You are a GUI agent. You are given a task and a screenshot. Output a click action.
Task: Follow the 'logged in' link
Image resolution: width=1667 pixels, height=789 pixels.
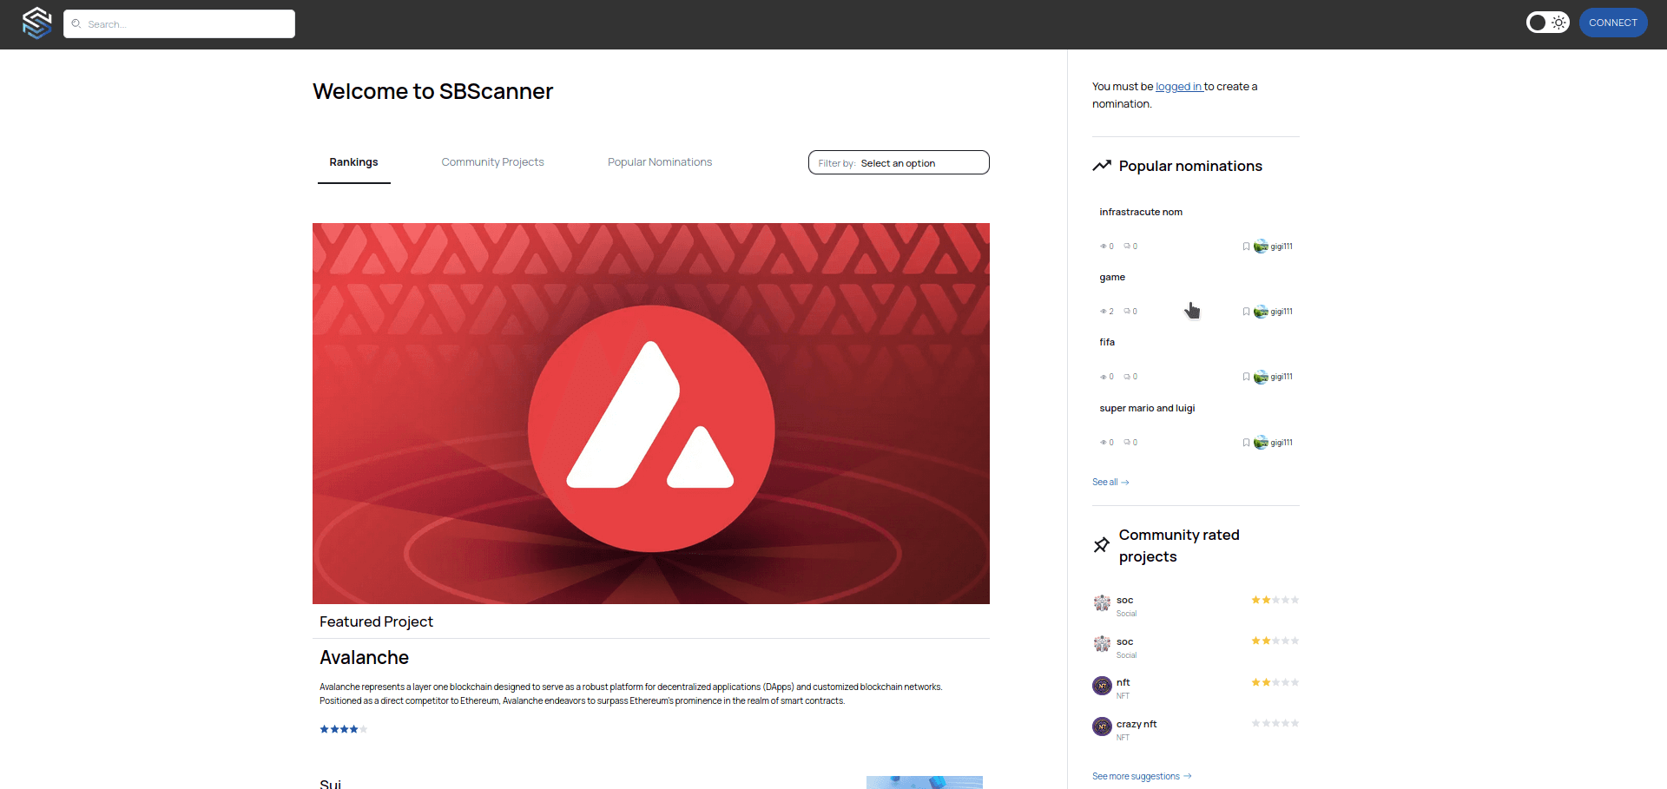point(1179,87)
